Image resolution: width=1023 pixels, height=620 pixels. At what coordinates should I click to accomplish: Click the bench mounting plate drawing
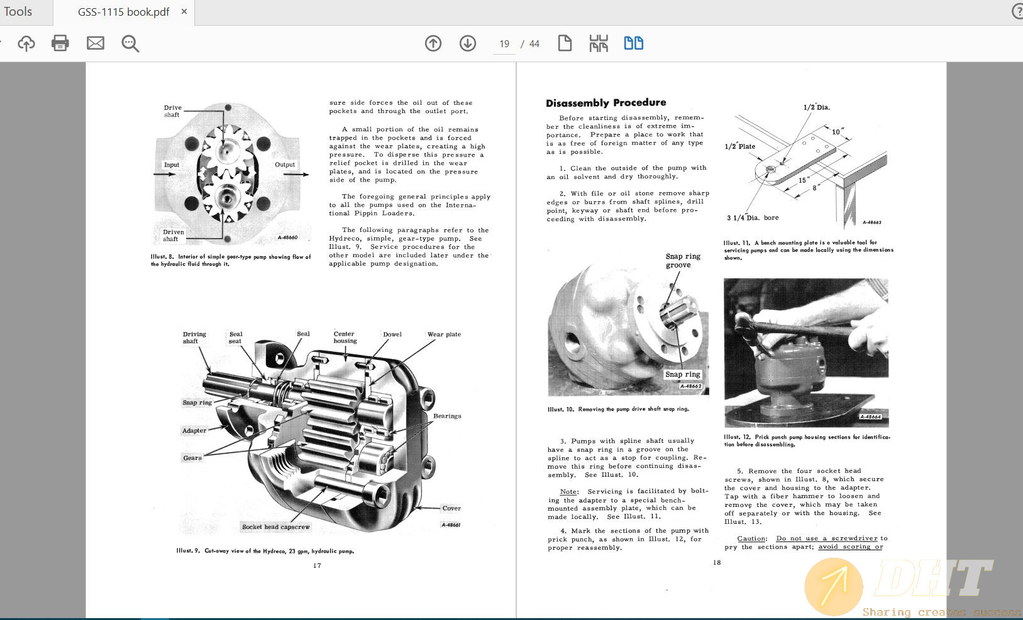pyautogui.click(x=807, y=166)
